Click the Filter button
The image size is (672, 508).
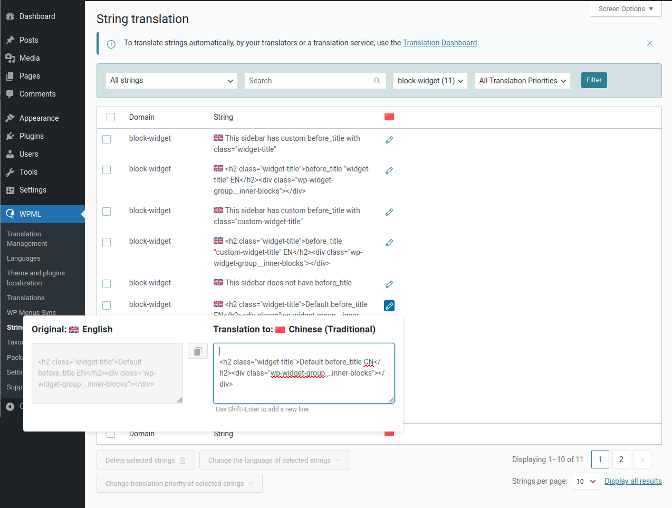point(593,80)
